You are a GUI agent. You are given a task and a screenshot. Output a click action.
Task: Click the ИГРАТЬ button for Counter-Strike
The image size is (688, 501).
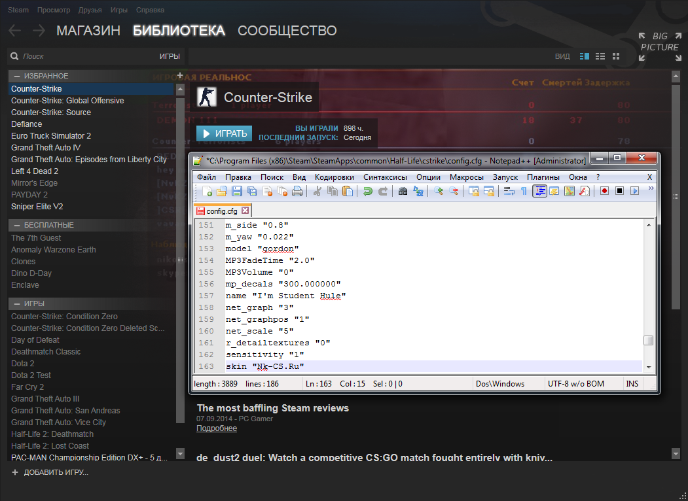(225, 133)
